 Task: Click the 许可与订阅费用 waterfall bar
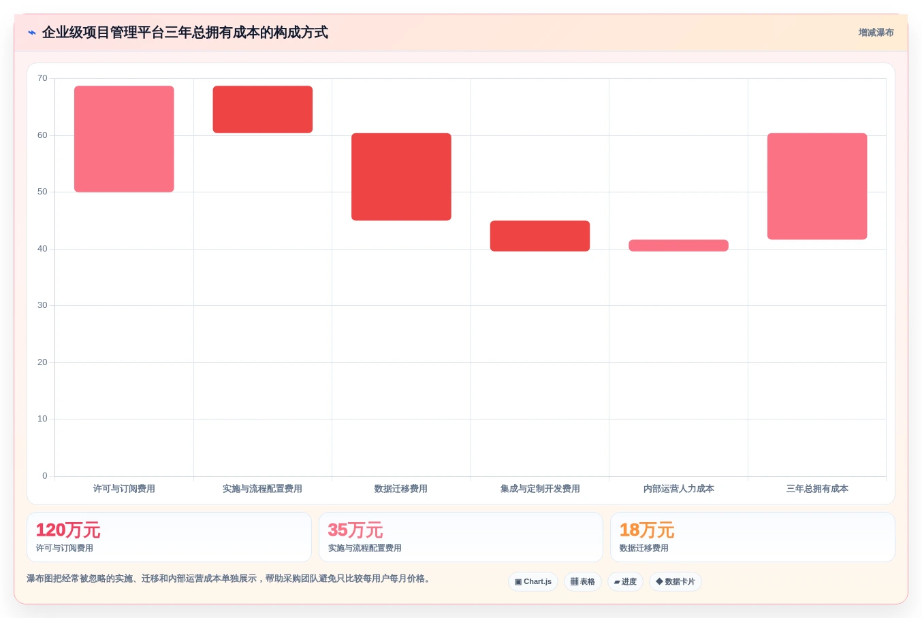pyautogui.click(x=124, y=139)
